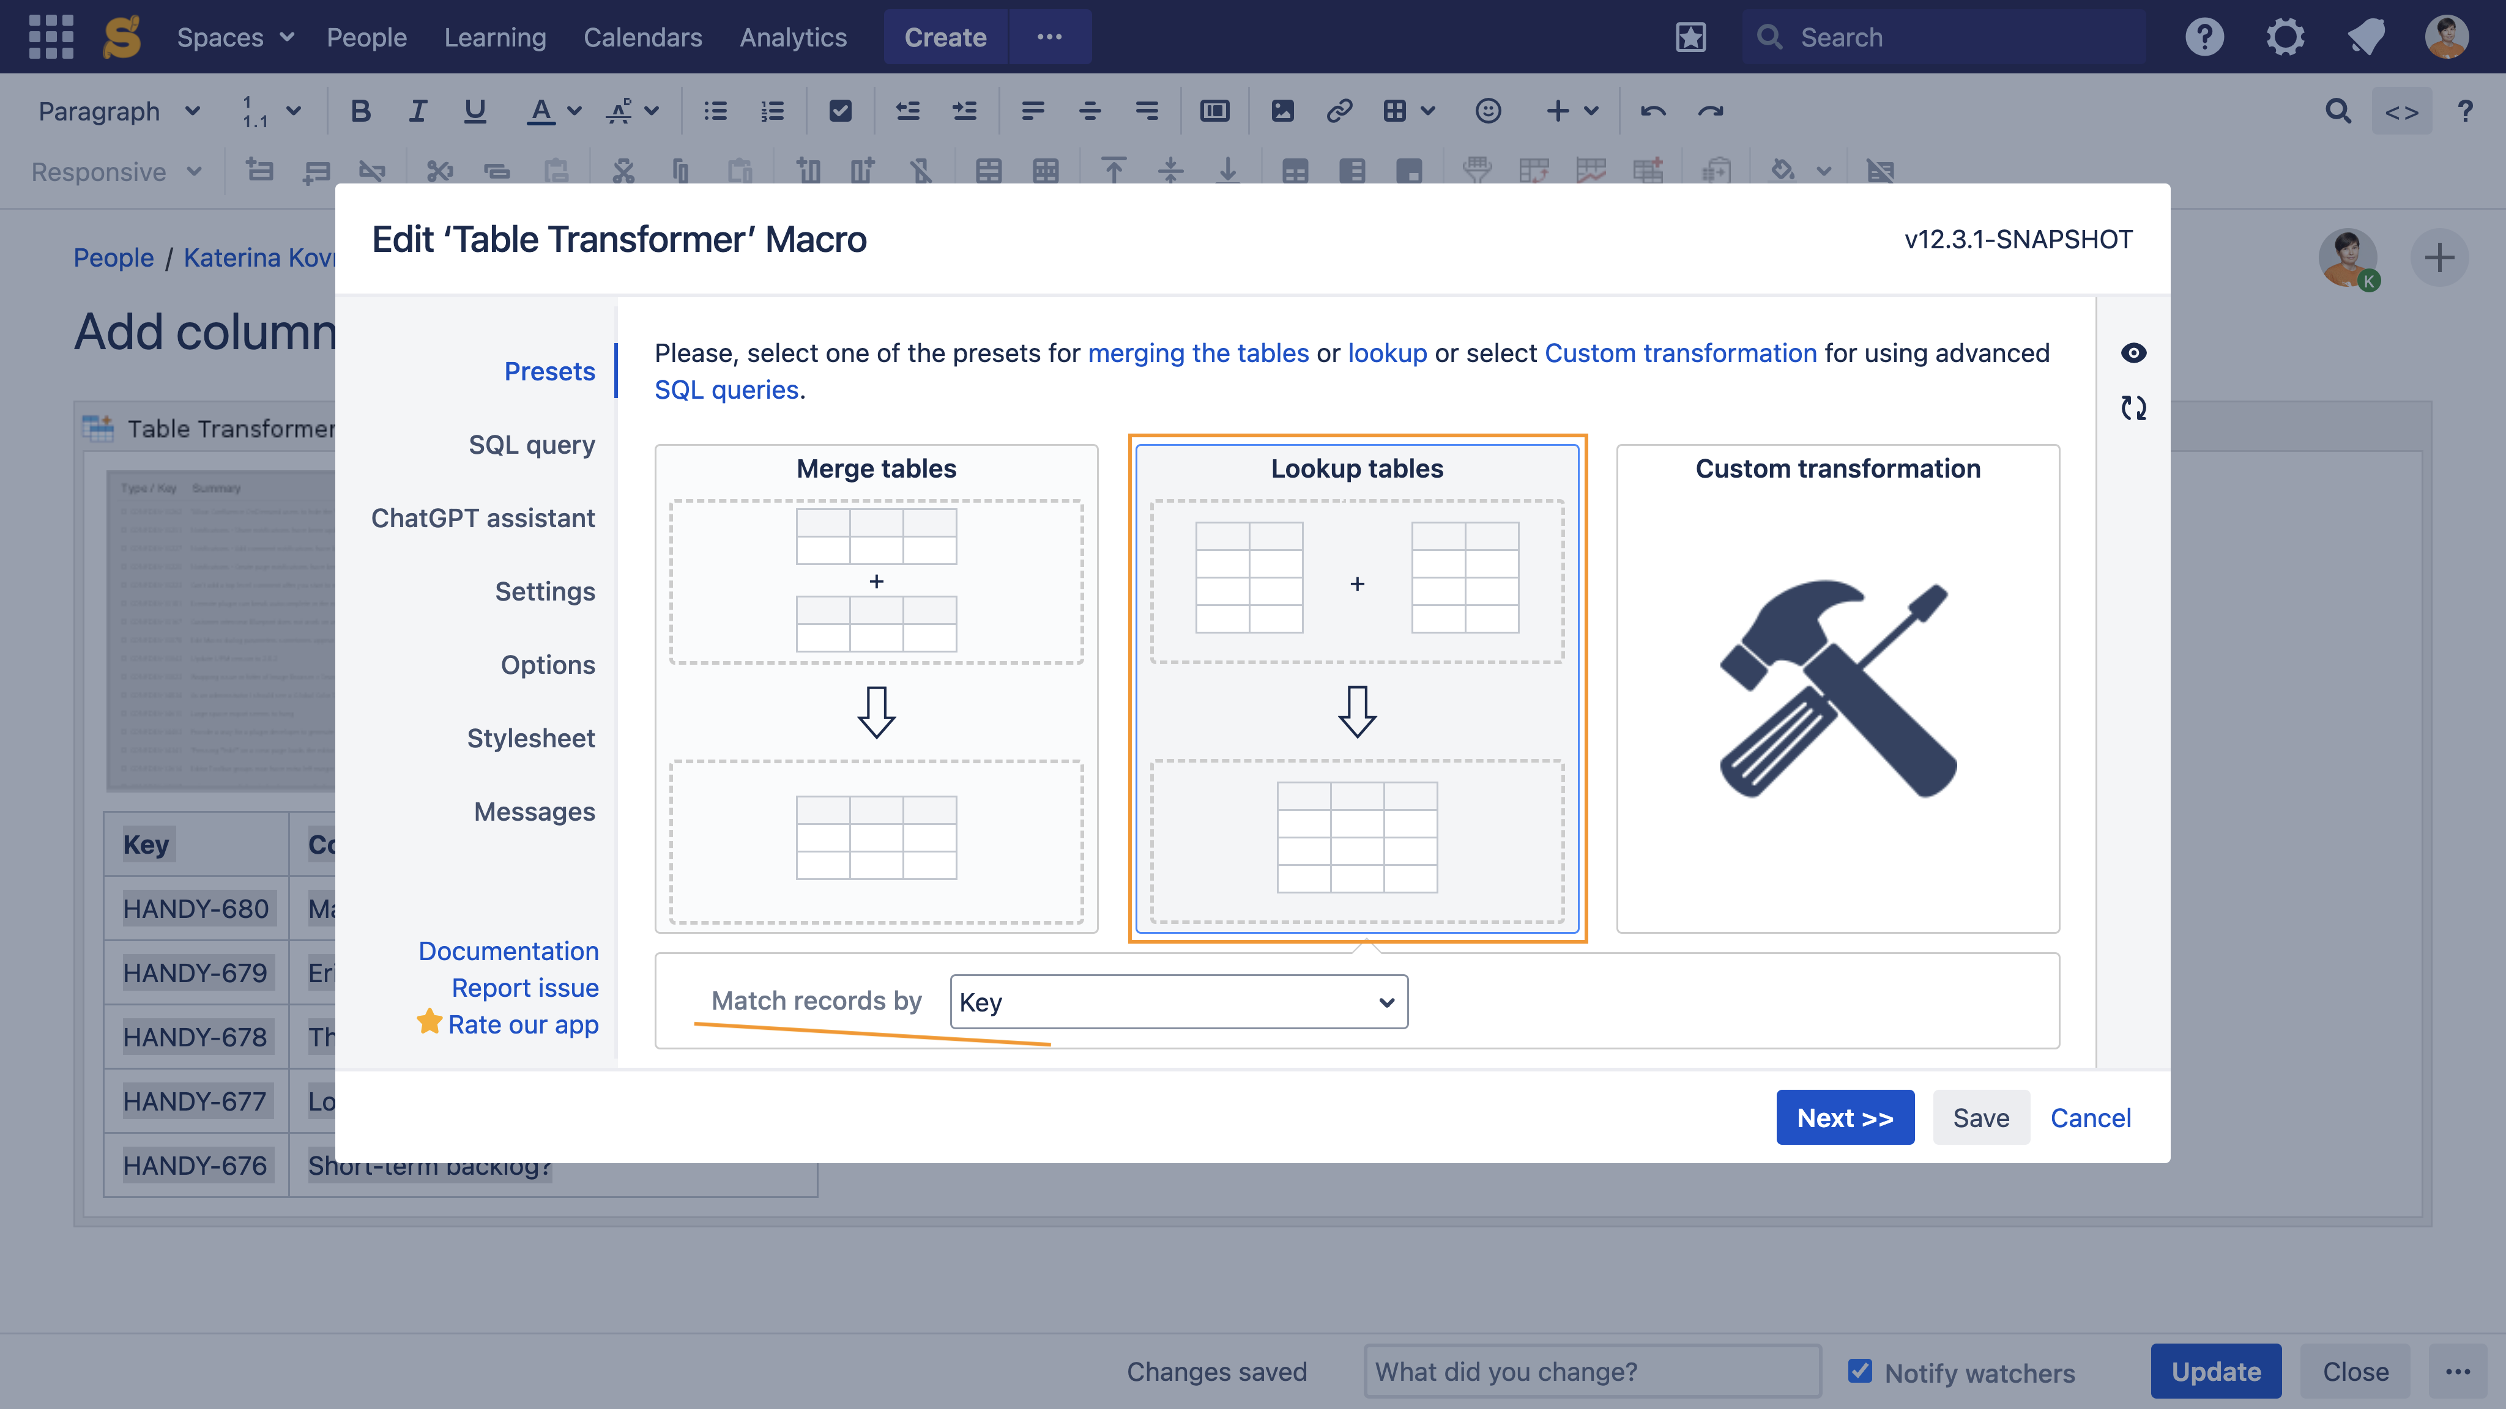Open Match records by Key dropdown
The height and width of the screenshot is (1409, 2506).
click(1179, 1002)
